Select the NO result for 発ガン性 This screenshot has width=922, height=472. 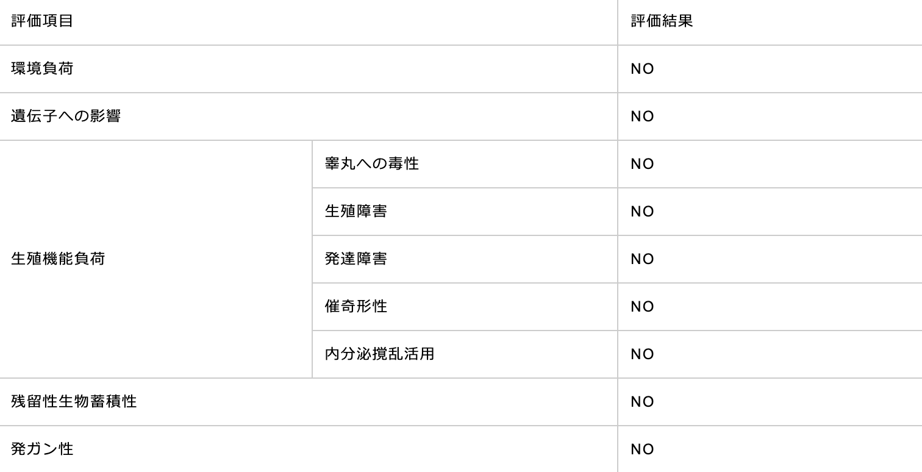click(770, 449)
